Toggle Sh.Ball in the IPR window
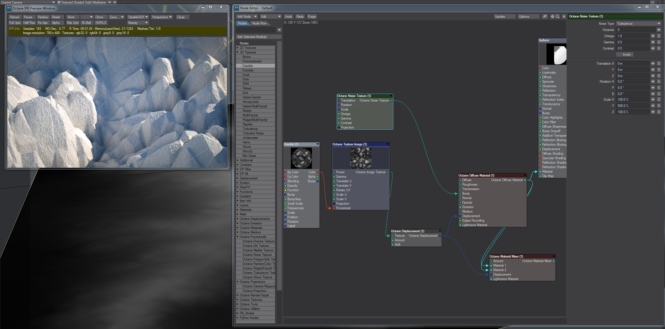 coord(86,23)
